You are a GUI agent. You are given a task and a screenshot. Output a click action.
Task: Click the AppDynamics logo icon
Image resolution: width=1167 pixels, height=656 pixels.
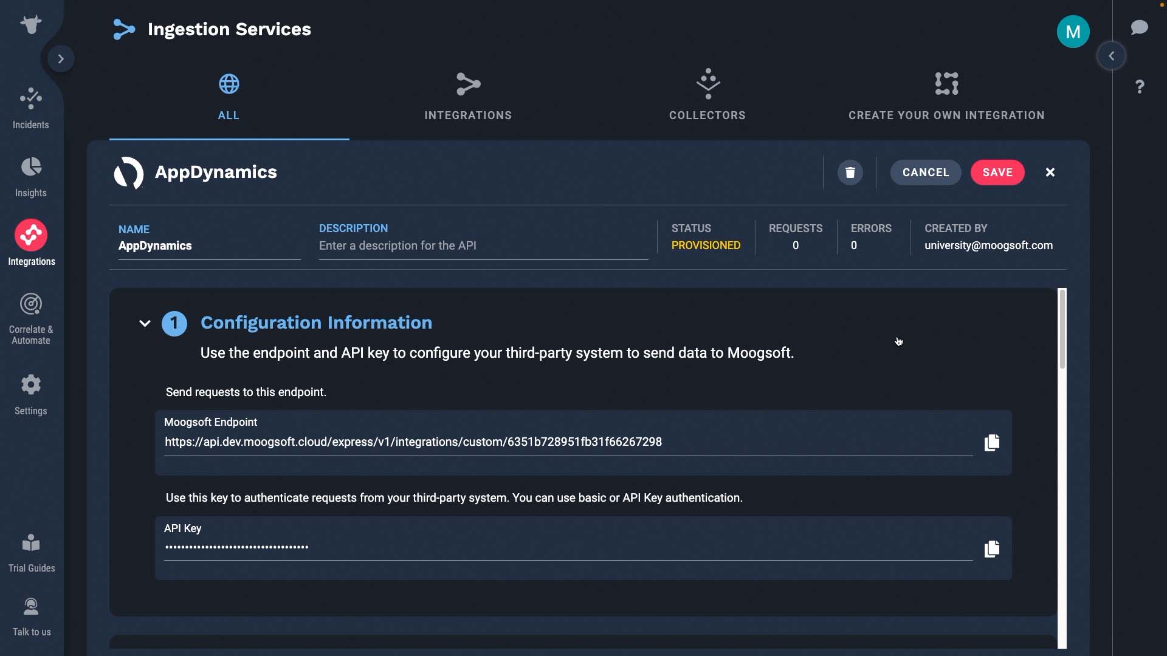(129, 173)
